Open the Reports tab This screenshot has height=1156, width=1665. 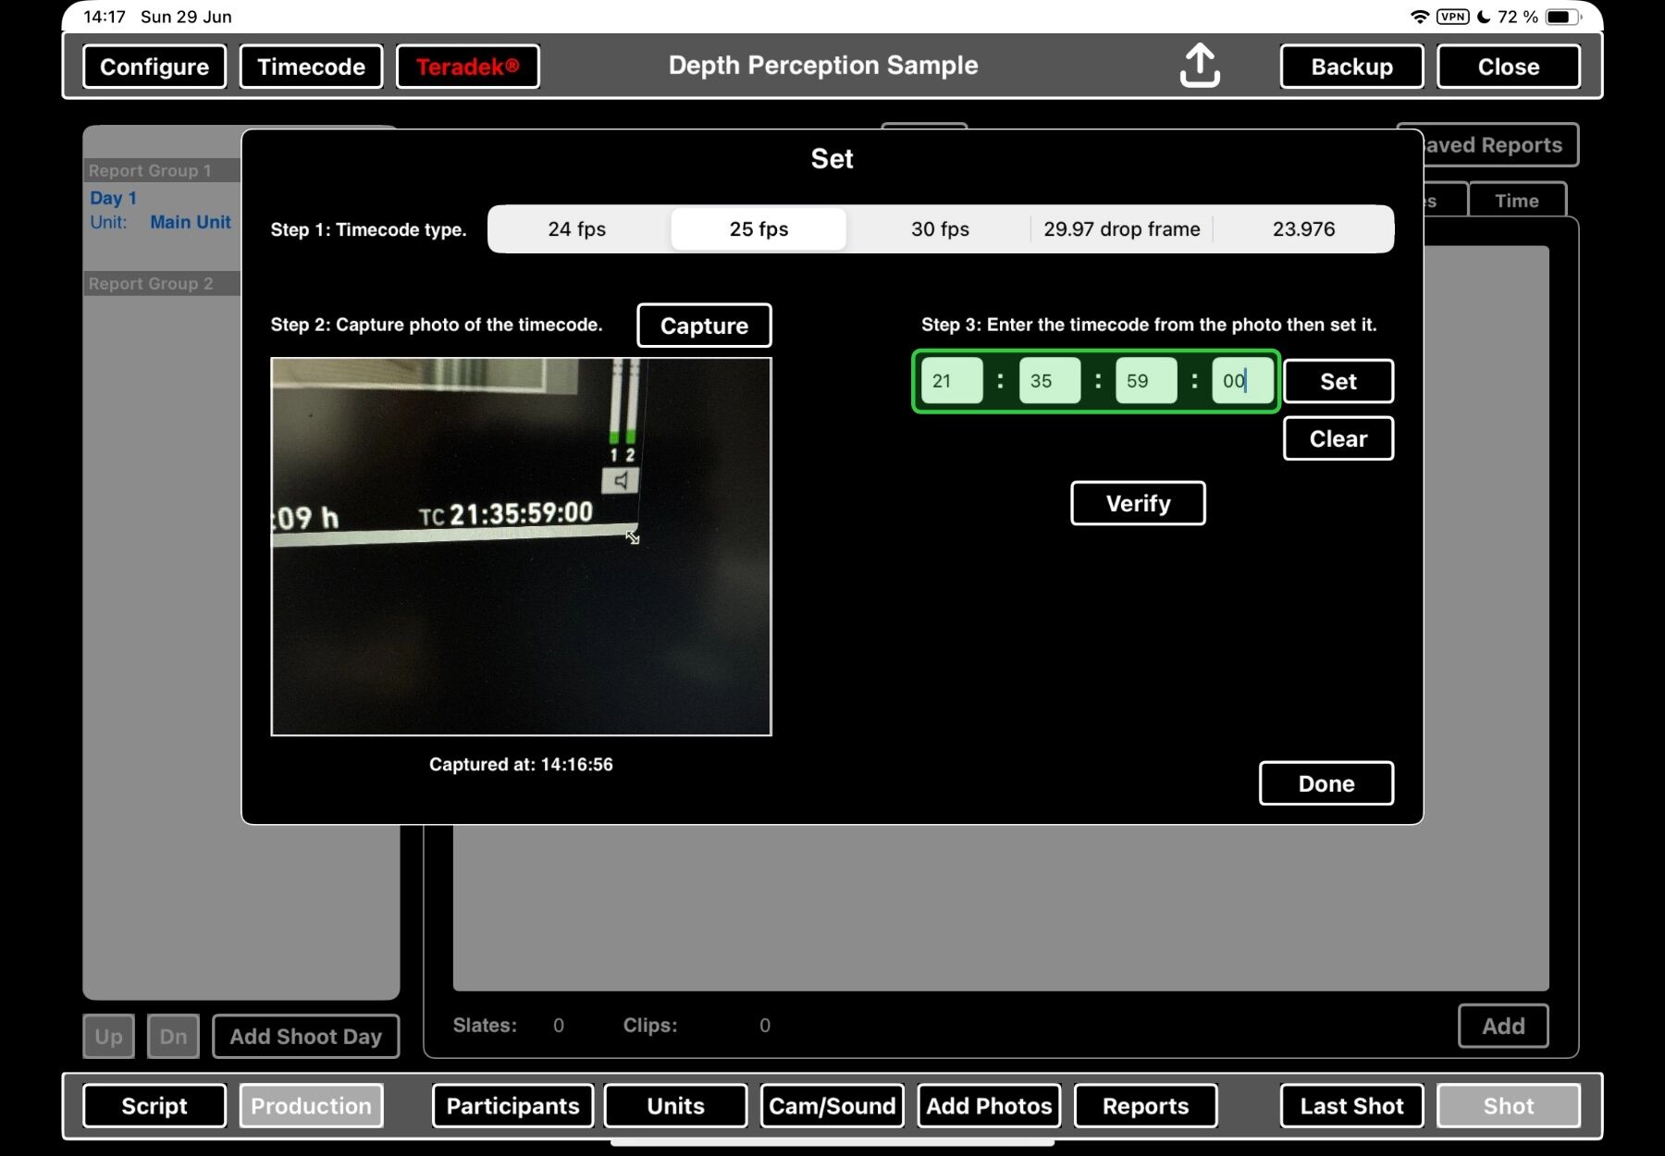1145,1106
